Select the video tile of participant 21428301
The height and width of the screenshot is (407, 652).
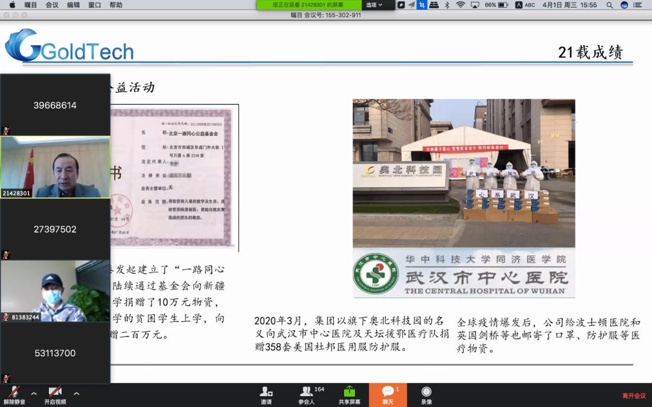tap(56, 167)
